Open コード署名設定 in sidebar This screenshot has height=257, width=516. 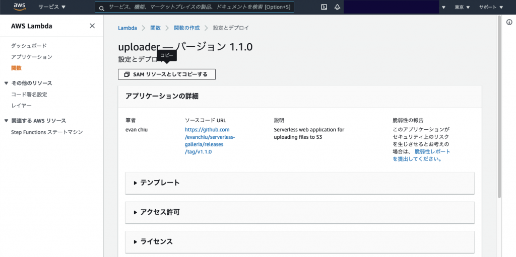29,95
